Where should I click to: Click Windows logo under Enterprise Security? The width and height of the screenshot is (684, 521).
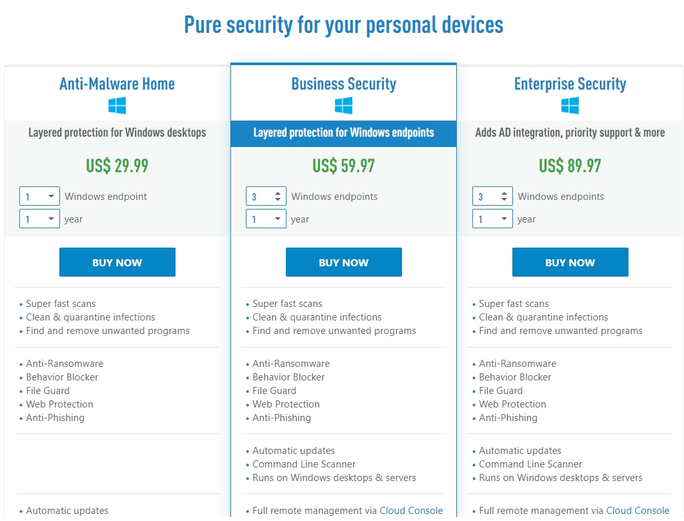coord(570,106)
